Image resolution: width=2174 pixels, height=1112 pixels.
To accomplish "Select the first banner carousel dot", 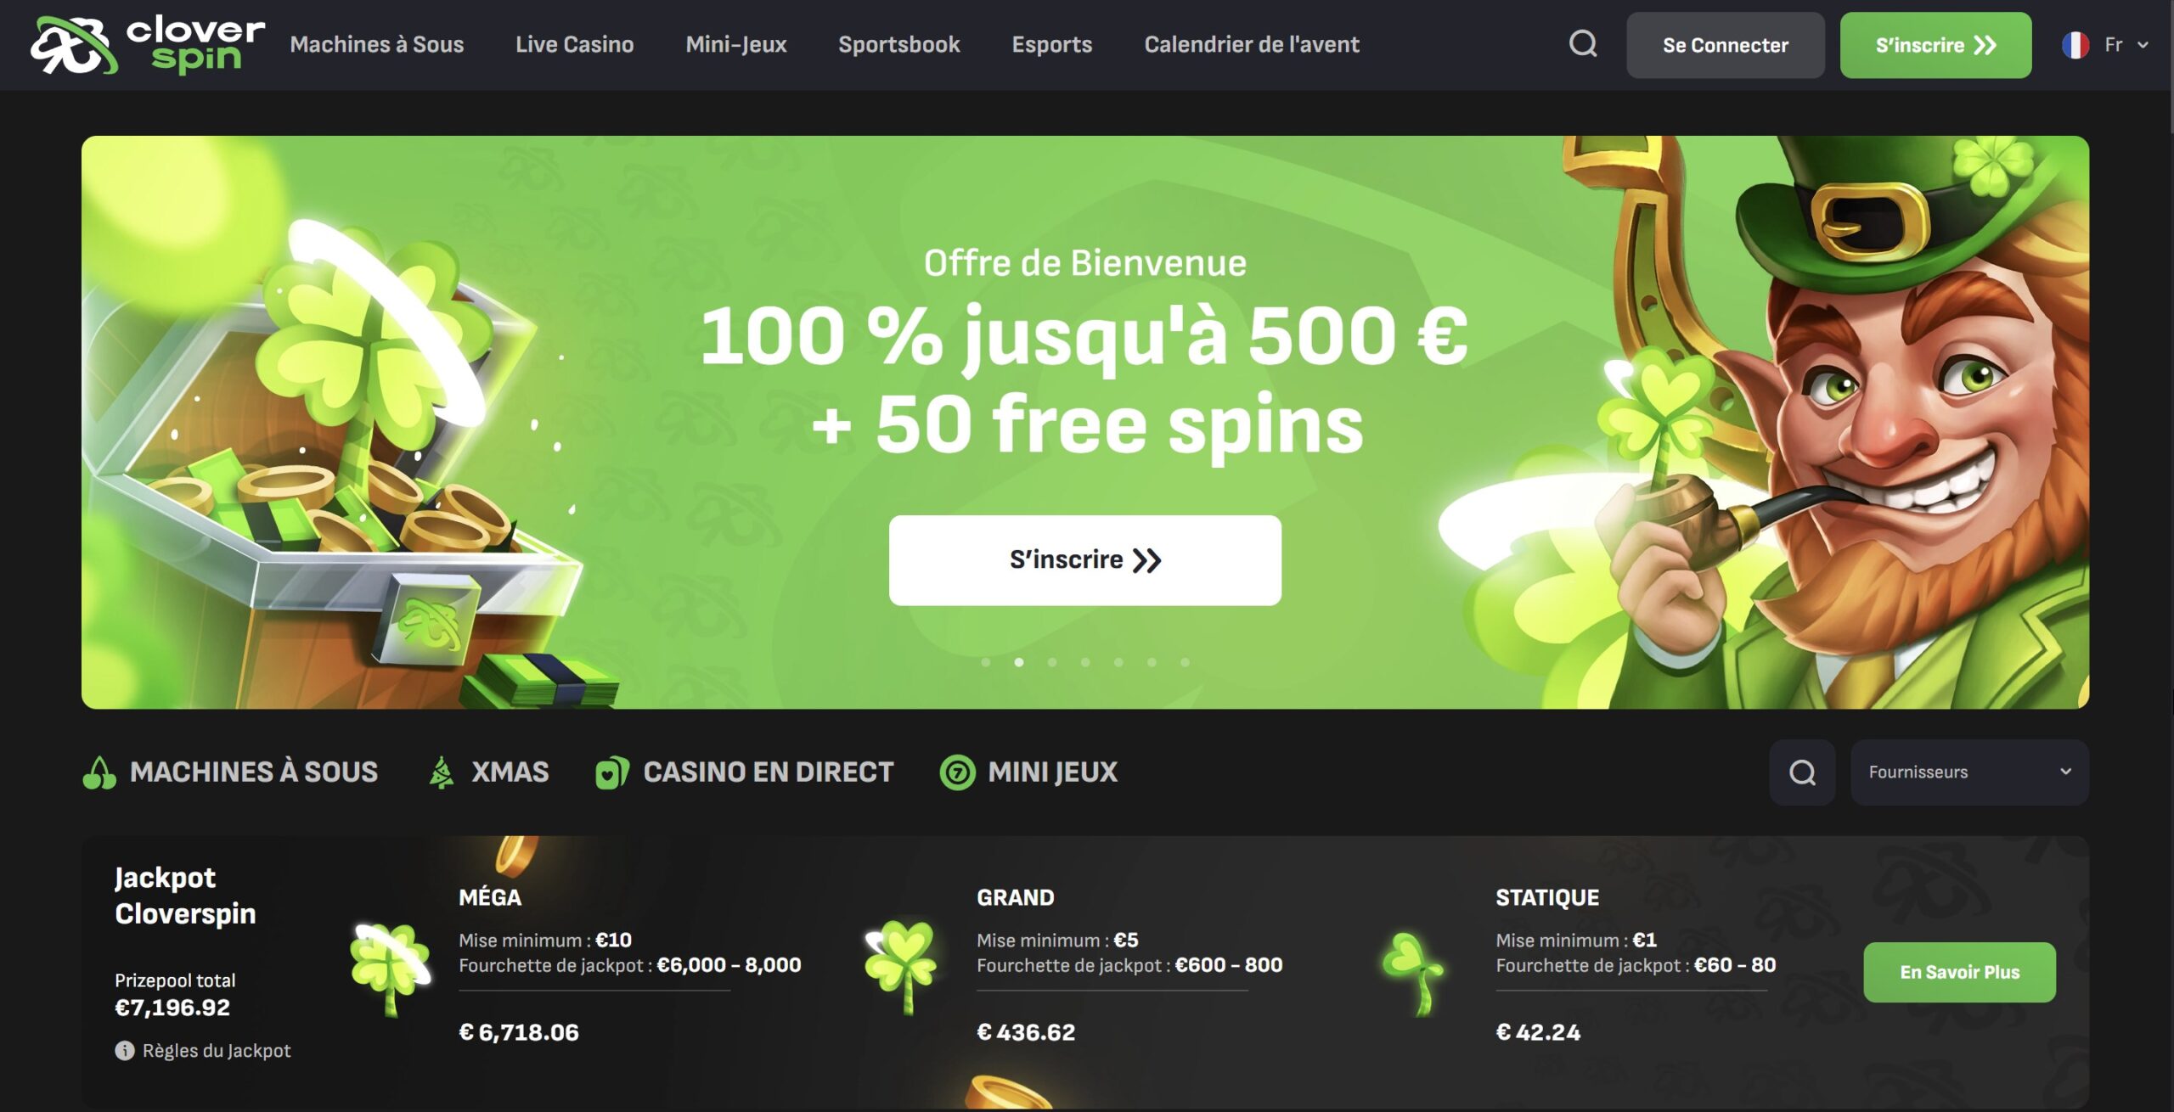I will click(x=986, y=662).
